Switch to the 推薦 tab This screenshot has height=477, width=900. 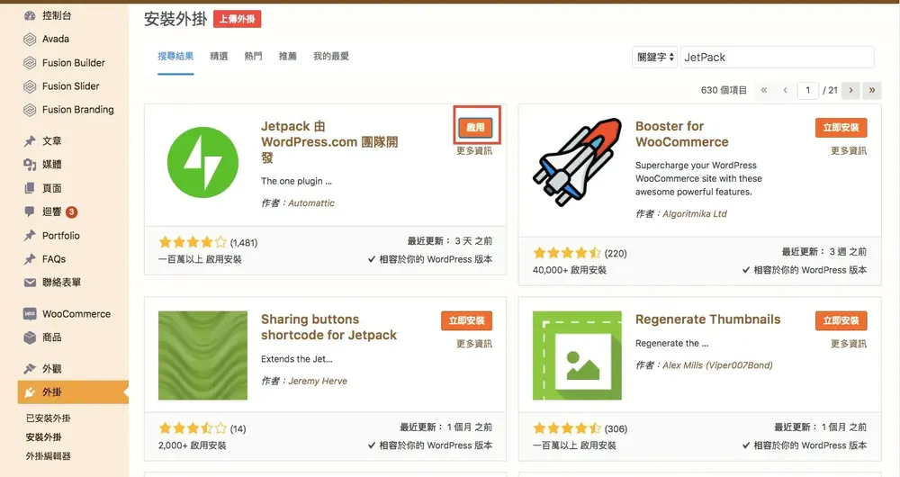[x=288, y=57]
